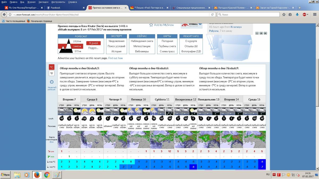Open the Закладки menu
The width and height of the screenshot is (319, 179).
[x=43, y=2]
